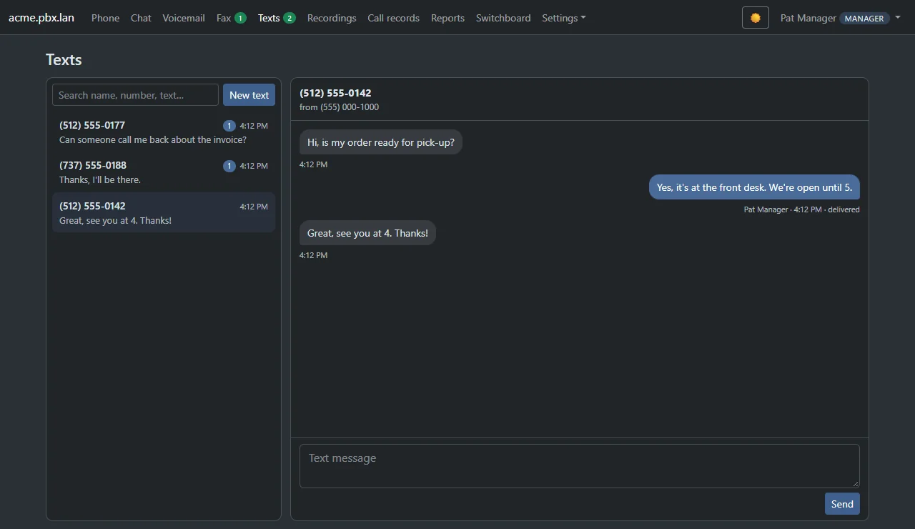This screenshot has height=529, width=915.
Task: Focus the search name, number, text field
Action: coord(135,95)
